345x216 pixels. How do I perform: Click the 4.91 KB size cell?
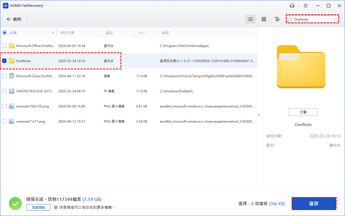coord(142,106)
